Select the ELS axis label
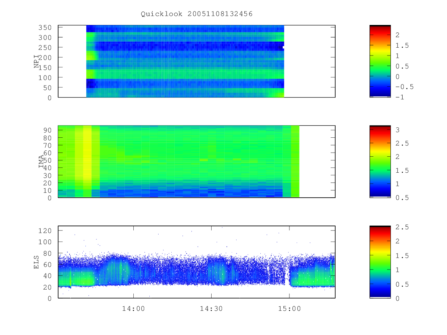This screenshot has height=335, width=447. pyautogui.click(x=37, y=262)
